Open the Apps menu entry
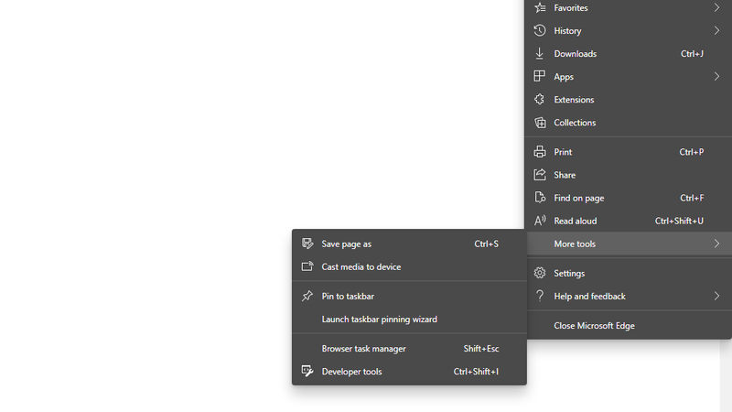The height and width of the screenshot is (412, 732). pos(628,76)
